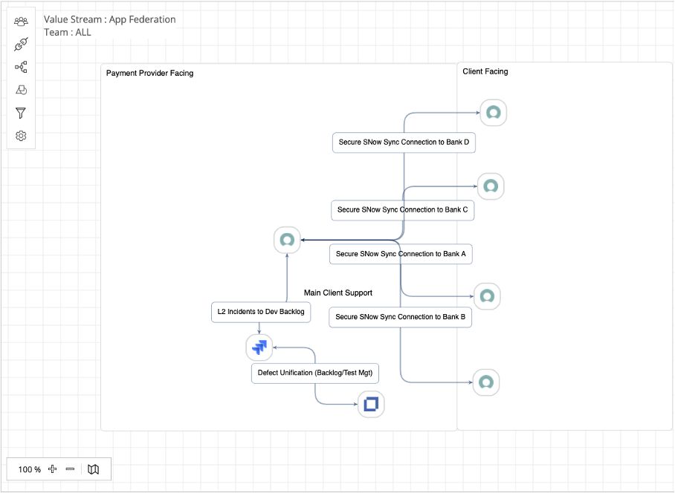Click Secure SNow Sync Connection to Bank B
675x493 pixels.
(401, 317)
